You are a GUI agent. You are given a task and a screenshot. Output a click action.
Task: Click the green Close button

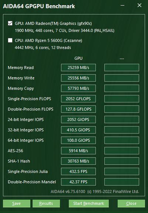(x=131, y=203)
